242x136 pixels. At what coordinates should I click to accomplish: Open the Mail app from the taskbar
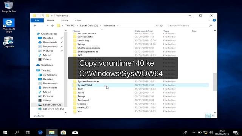tap(75, 133)
